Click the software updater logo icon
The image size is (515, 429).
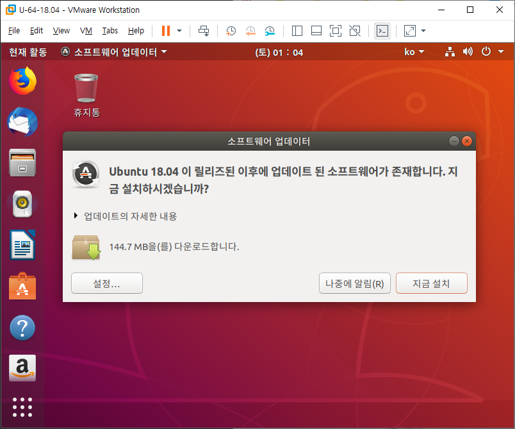pyautogui.click(x=86, y=174)
